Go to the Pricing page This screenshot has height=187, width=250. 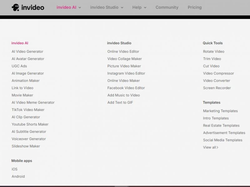pyautogui.click(x=195, y=7)
